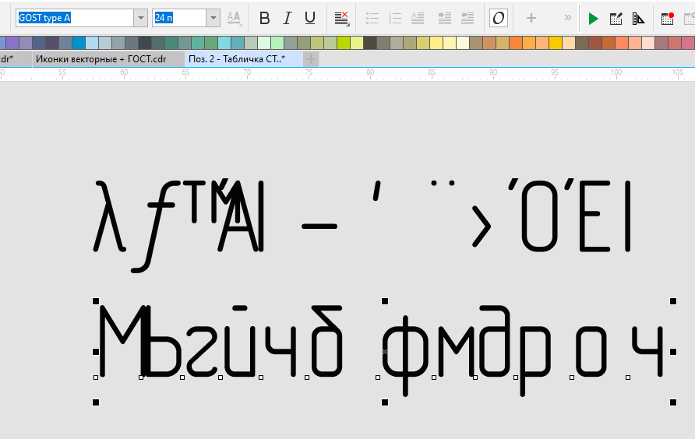Click the decrease indent icon
The width and height of the screenshot is (695, 439).
[467, 18]
